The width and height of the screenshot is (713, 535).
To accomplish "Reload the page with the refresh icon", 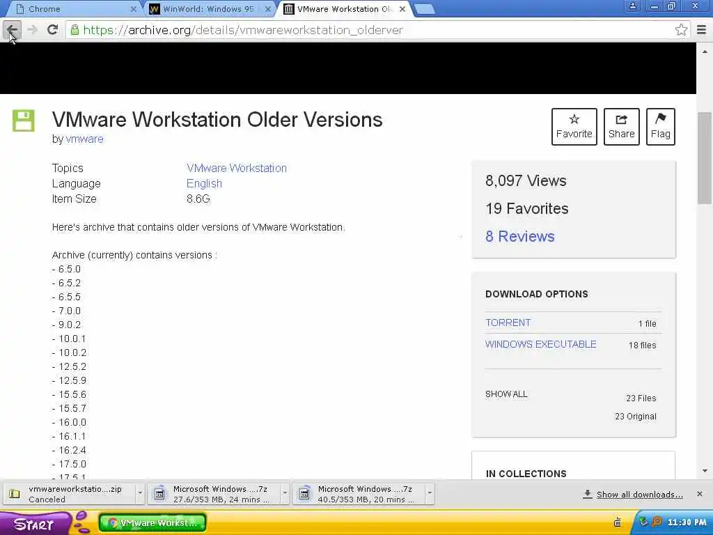I will 52,30.
